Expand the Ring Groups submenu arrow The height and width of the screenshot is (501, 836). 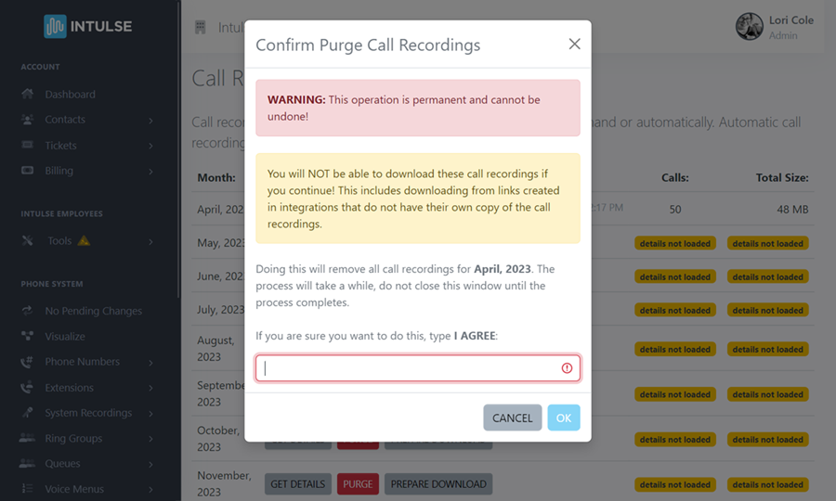click(x=150, y=439)
